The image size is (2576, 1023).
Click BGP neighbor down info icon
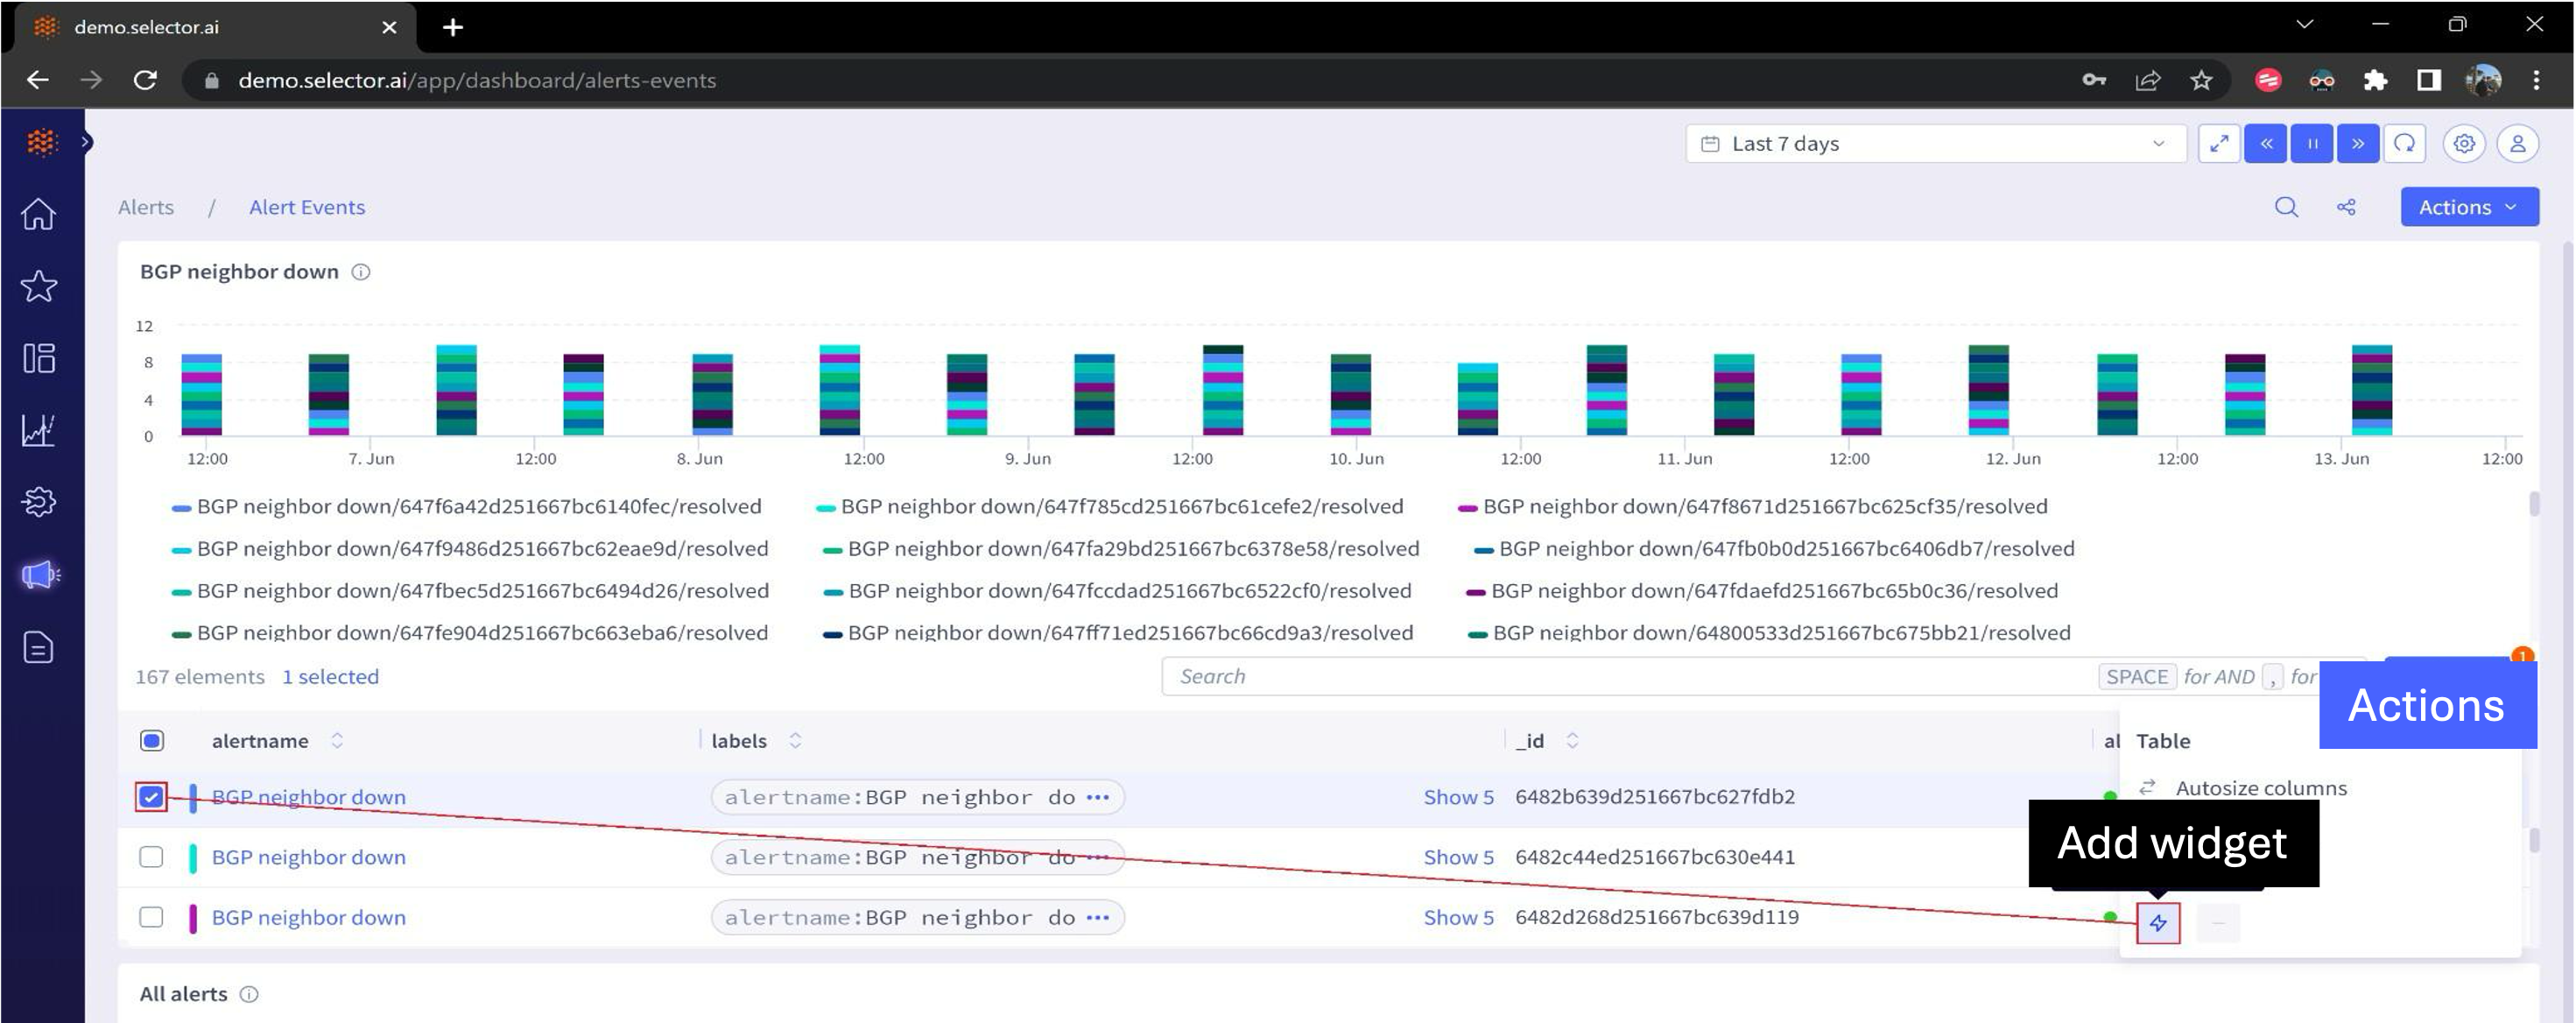pos(361,272)
